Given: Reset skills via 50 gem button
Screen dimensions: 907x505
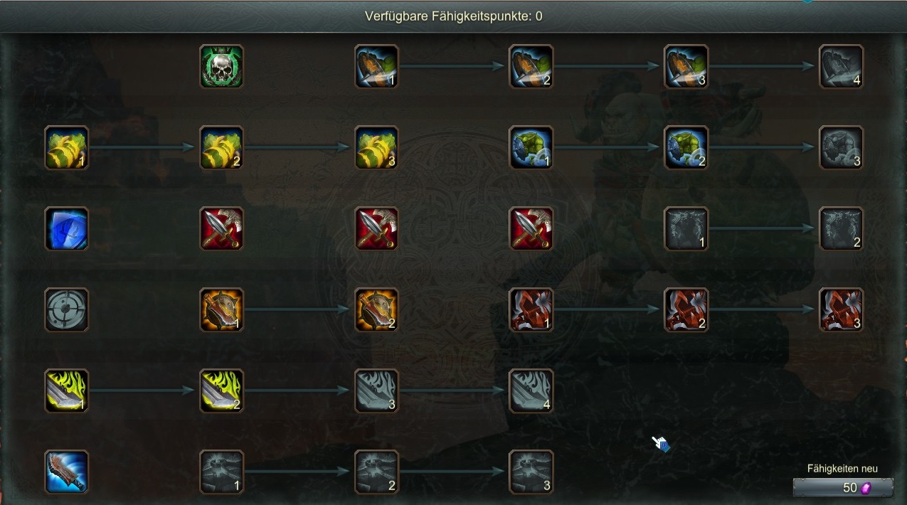Looking at the screenshot, I should [843, 488].
